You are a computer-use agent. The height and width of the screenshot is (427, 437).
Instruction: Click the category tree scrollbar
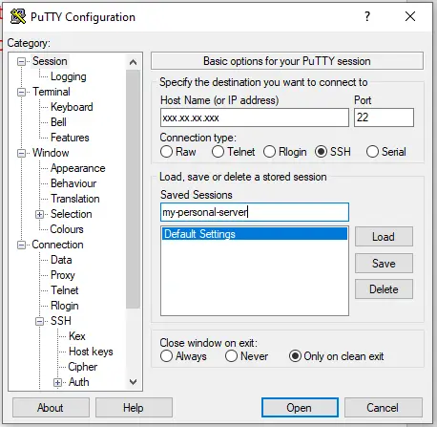pos(133,189)
